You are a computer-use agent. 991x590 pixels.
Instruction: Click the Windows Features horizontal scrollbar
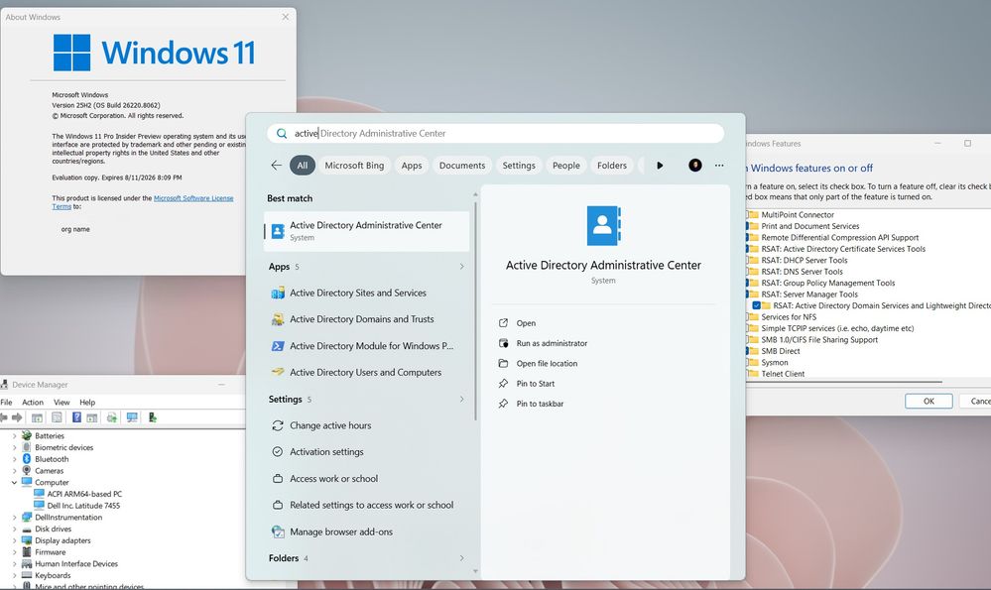(x=845, y=382)
